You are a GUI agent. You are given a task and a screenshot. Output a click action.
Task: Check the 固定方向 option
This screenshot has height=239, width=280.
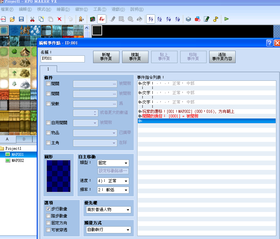click(48, 223)
